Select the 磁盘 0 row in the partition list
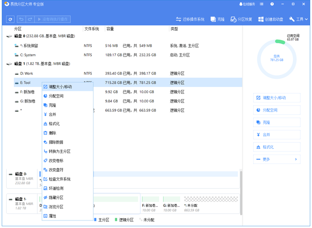312x228 pixels. (x=124, y=36)
